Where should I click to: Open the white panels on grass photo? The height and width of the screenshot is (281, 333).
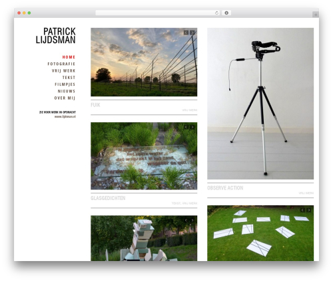[260, 233]
